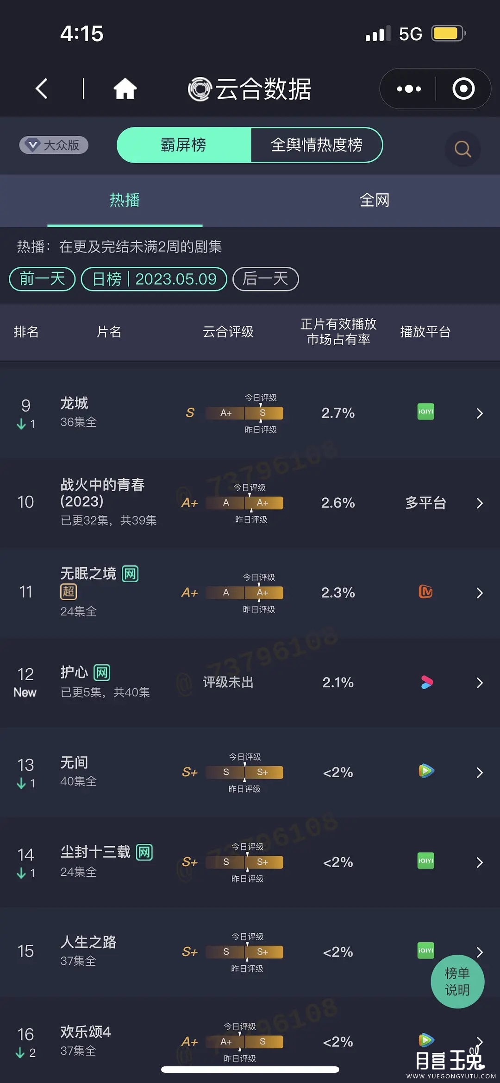
Task: Tap iQIYI platform icon for 龙城
Action: (x=425, y=412)
